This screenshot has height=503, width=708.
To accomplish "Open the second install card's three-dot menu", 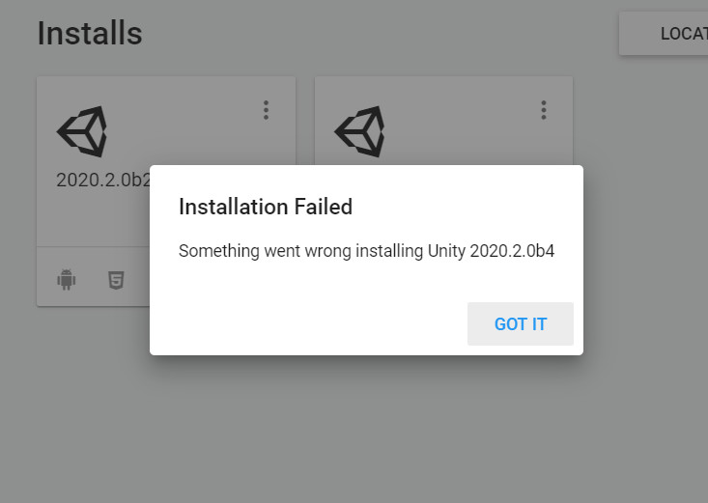I will [544, 110].
